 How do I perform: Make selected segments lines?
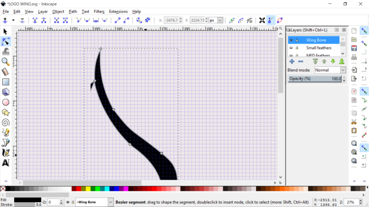point(117,21)
